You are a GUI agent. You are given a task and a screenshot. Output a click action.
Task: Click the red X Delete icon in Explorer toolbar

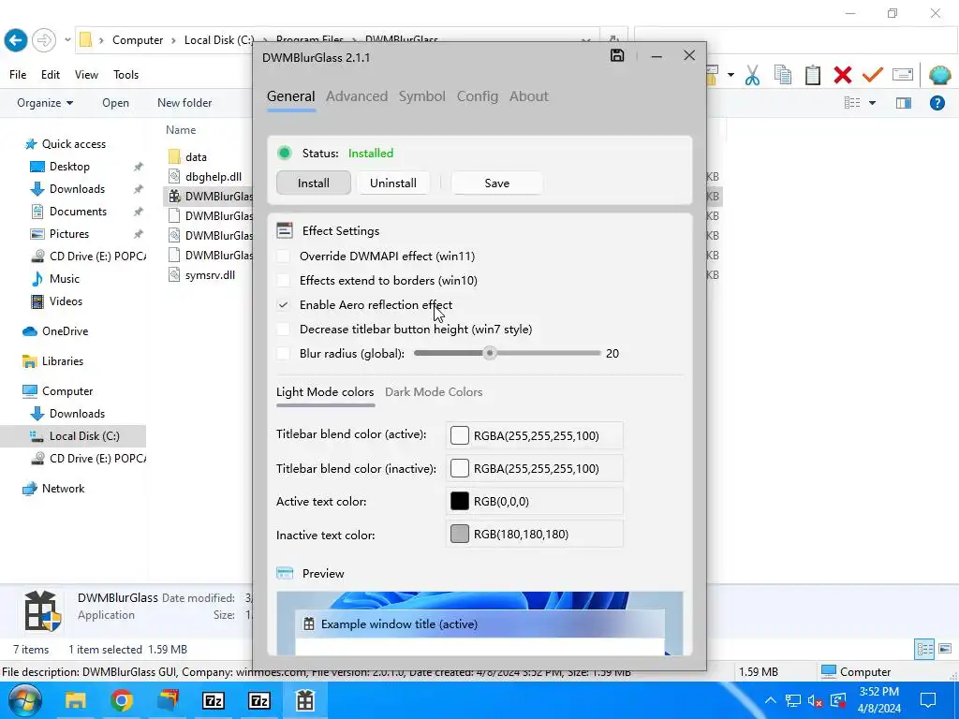(843, 75)
